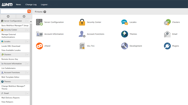Open the Plugins plug icon
This screenshot has width=188, height=105.
(167, 46)
